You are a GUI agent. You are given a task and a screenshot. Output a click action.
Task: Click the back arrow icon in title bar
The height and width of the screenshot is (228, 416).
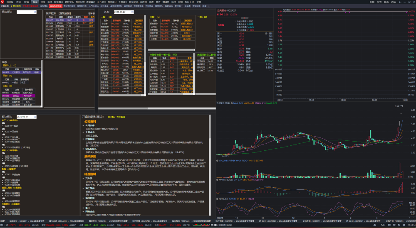click(400, 2)
